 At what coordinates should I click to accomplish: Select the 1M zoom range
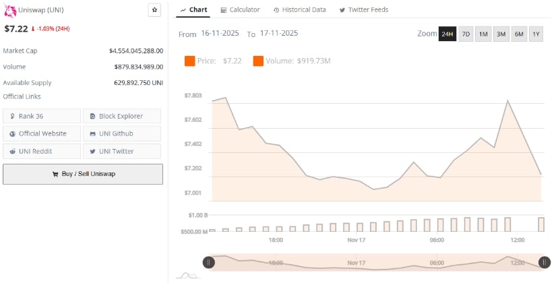(x=483, y=34)
